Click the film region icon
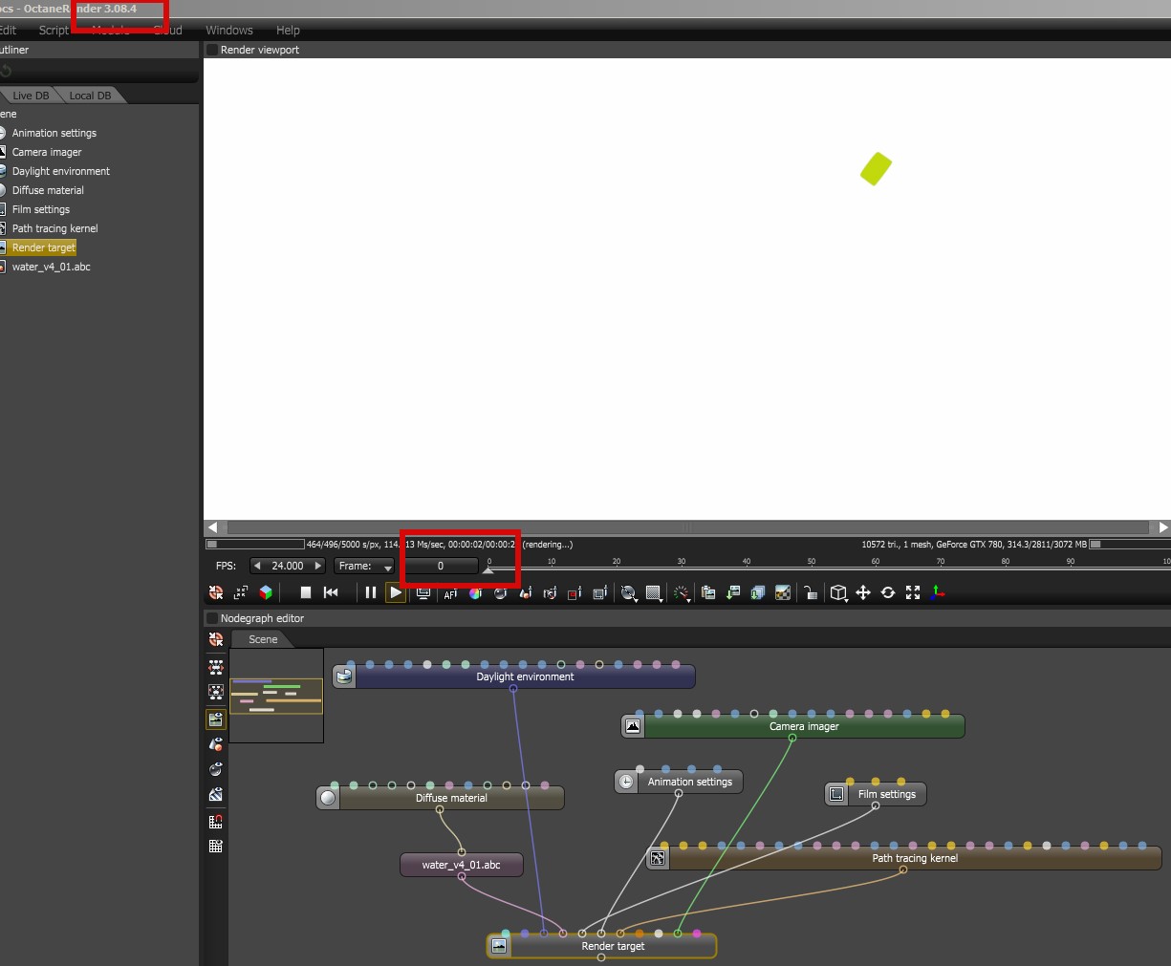The width and height of the screenshot is (1171, 966). tap(599, 593)
